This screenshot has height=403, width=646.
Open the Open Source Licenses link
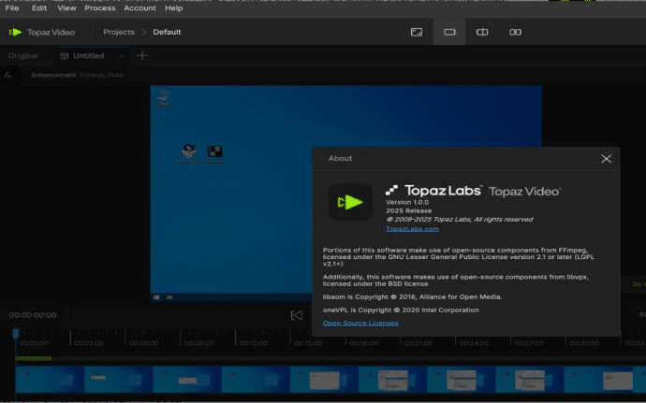[360, 324]
